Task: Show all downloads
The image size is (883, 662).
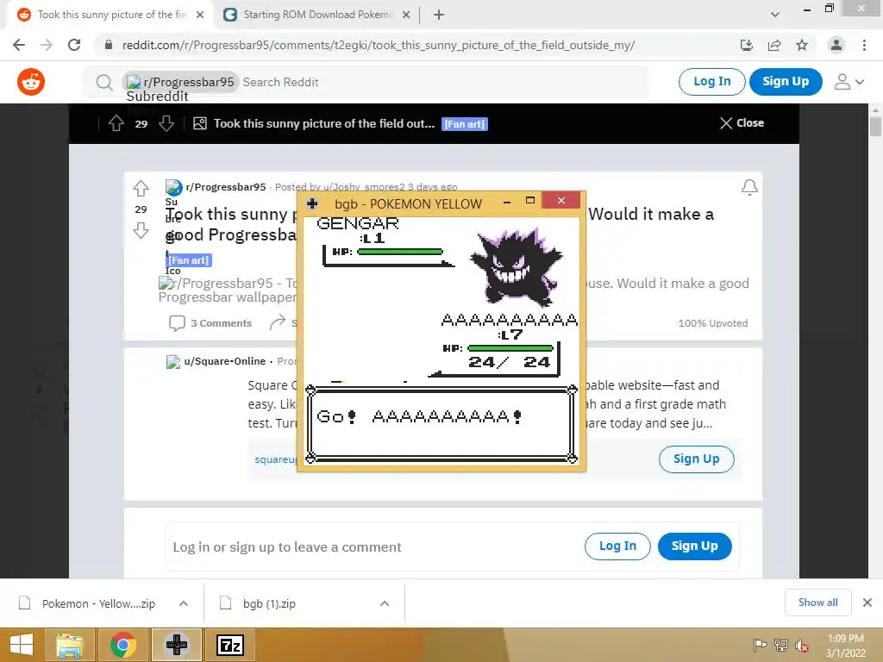Action: [817, 603]
